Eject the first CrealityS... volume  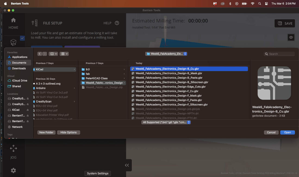click(28, 99)
